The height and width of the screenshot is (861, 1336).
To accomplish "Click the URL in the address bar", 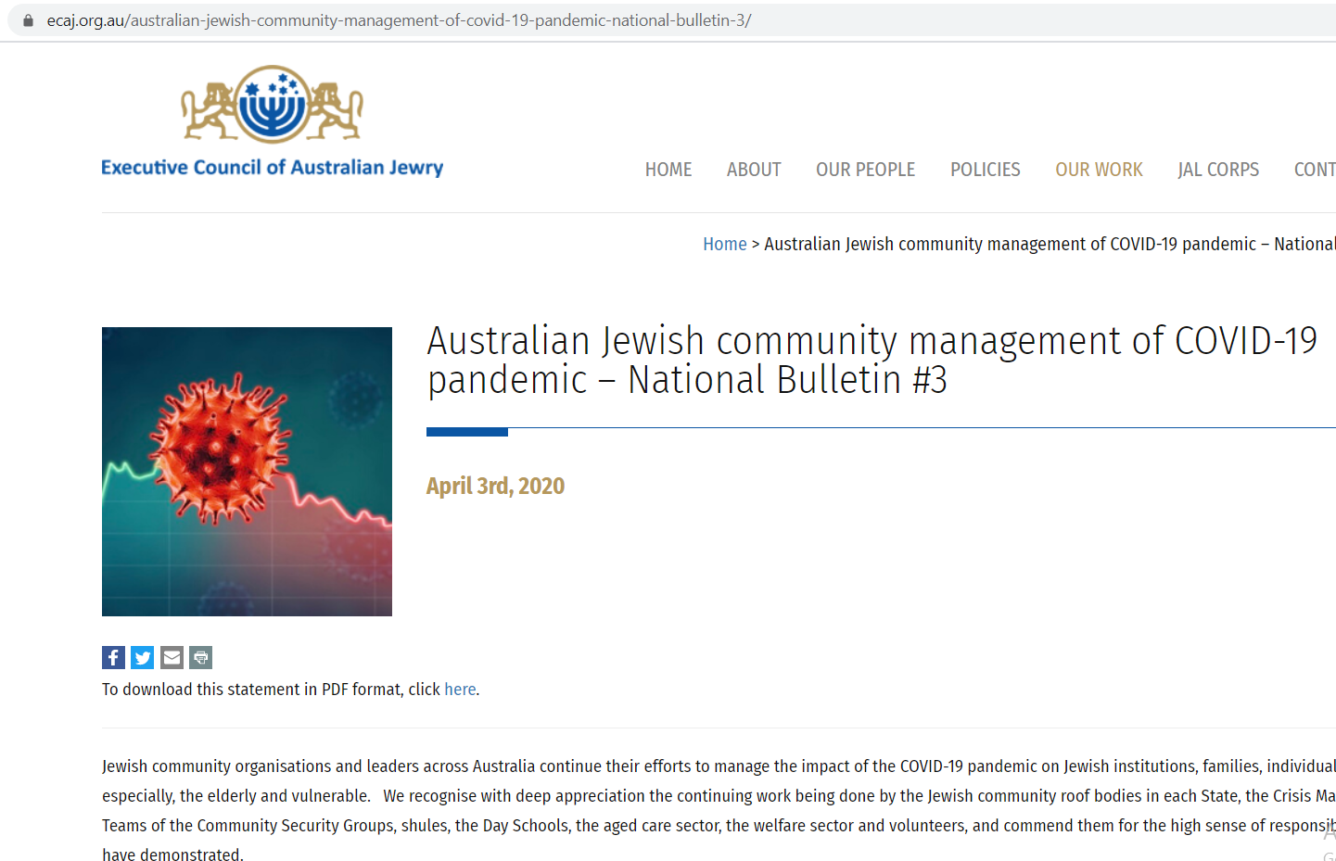I will (x=399, y=20).
